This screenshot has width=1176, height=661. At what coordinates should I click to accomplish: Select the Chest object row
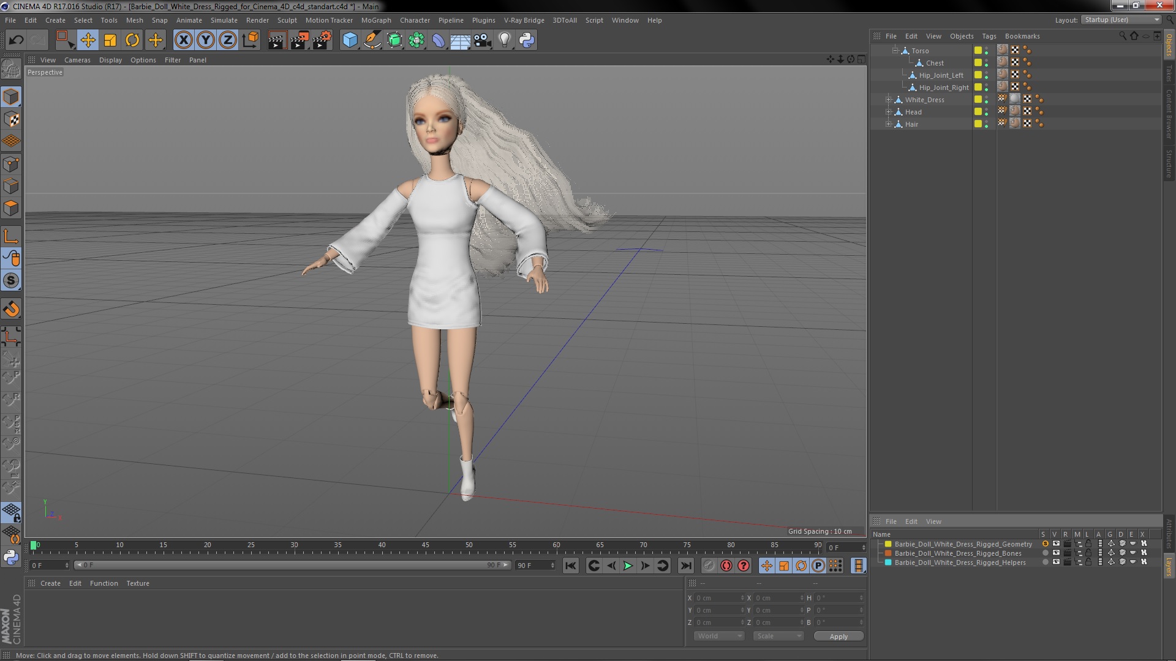(x=935, y=62)
